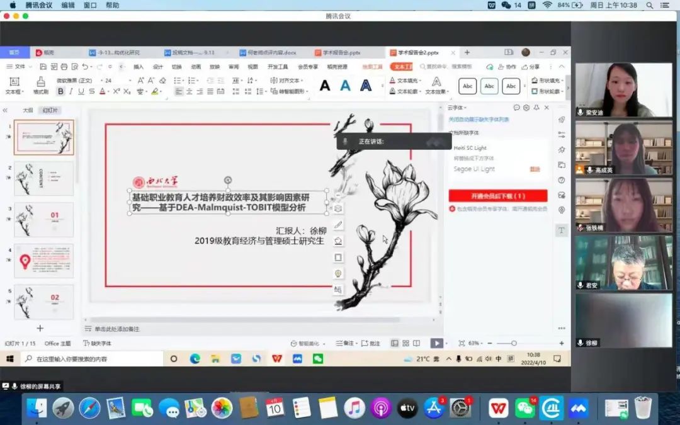The height and width of the screenshot is (425, 680).
Task: Click the red 开通会员后下载 button
Action: click(497, 196)
